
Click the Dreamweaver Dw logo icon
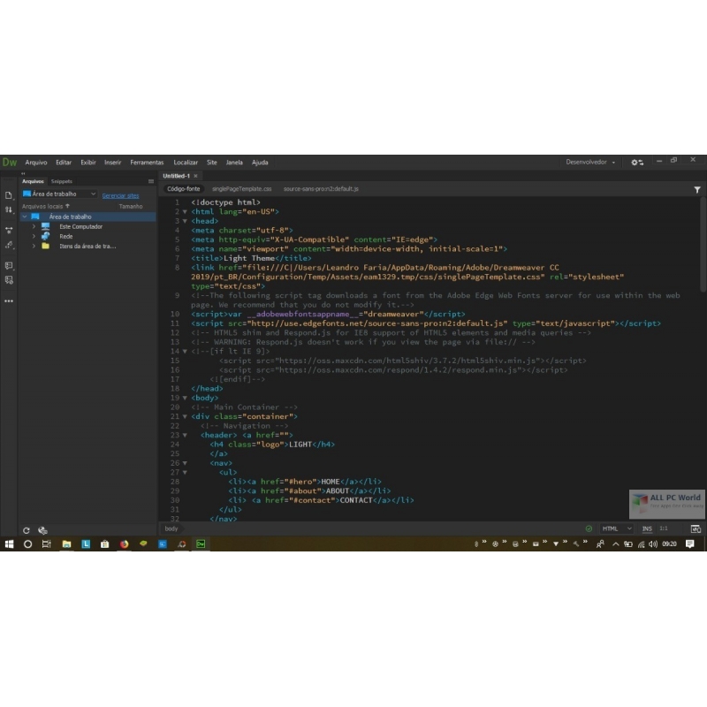10,162
